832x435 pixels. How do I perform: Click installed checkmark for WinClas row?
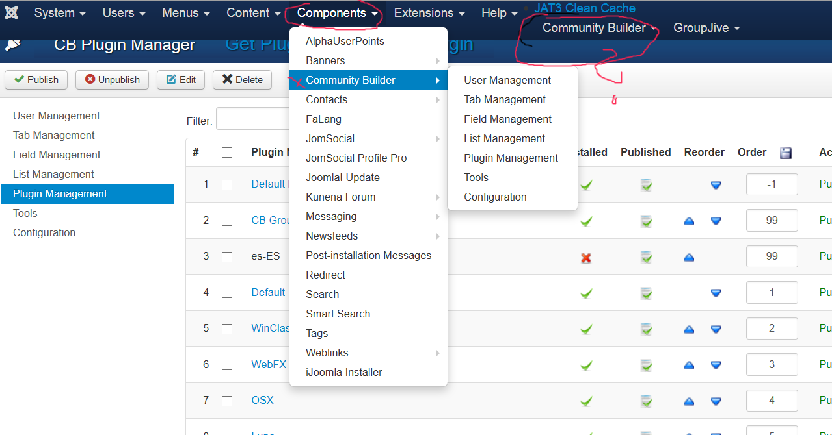click(586, 329)
